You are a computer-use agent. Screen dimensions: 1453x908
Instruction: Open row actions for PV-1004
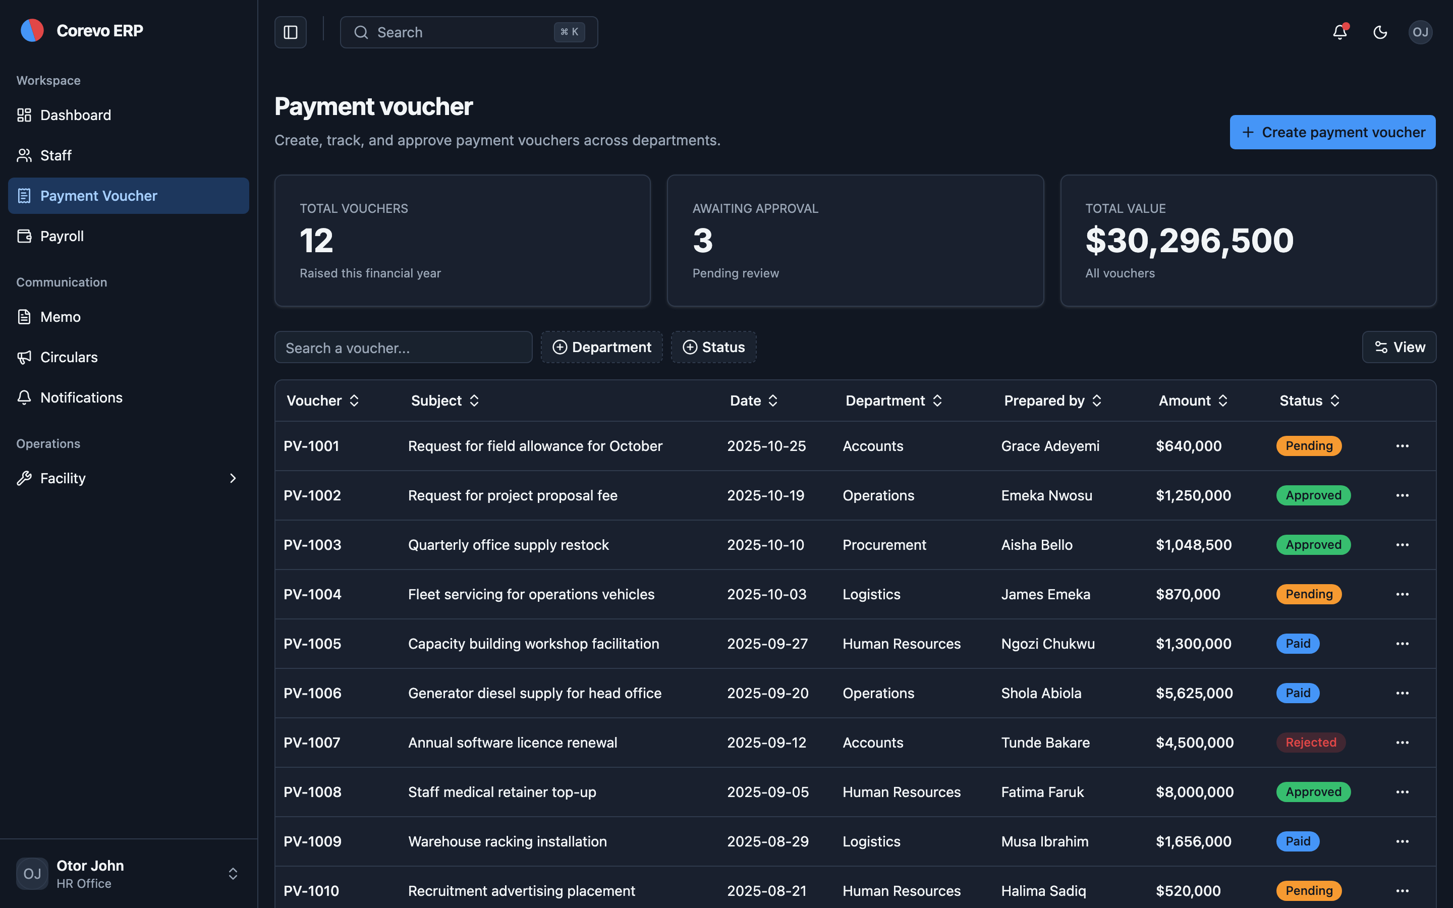click(x=1402, y=595)
